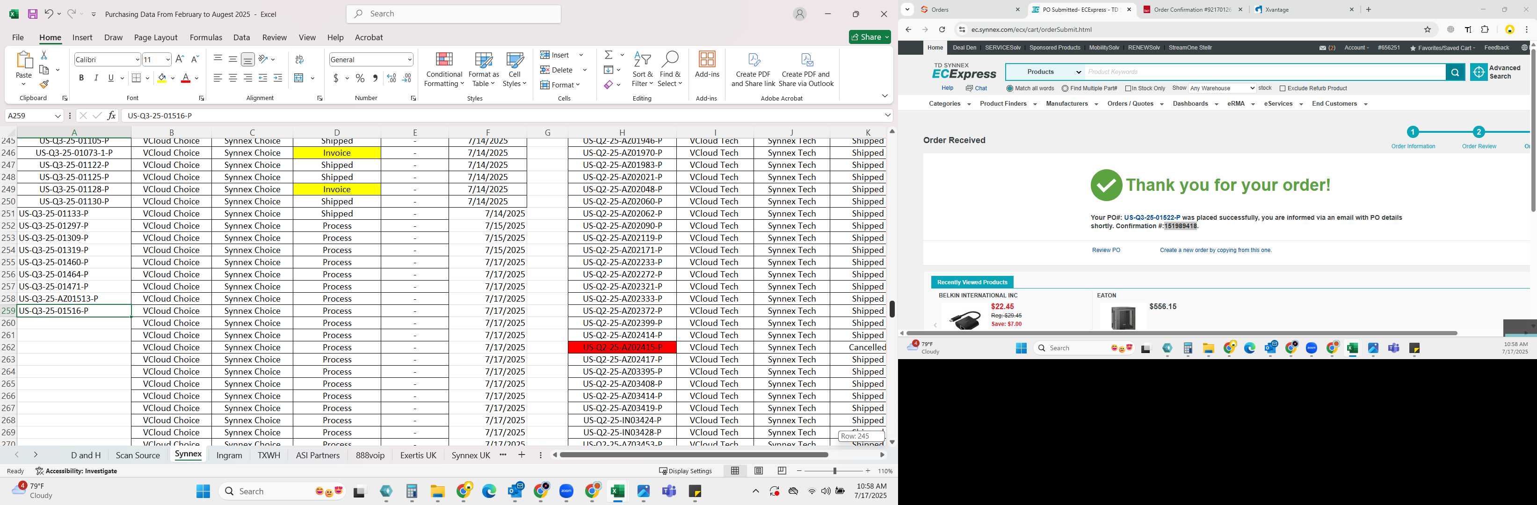Open the Products search category dropdown
The width and height of the screenshot is (1537, 505).
coord(1045,72)
